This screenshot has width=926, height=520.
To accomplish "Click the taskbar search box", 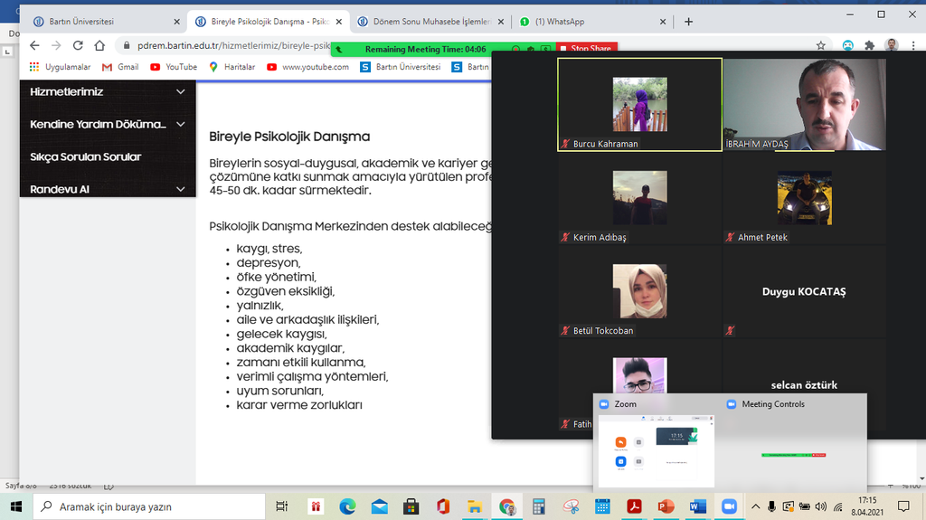I will coord(147,506).
